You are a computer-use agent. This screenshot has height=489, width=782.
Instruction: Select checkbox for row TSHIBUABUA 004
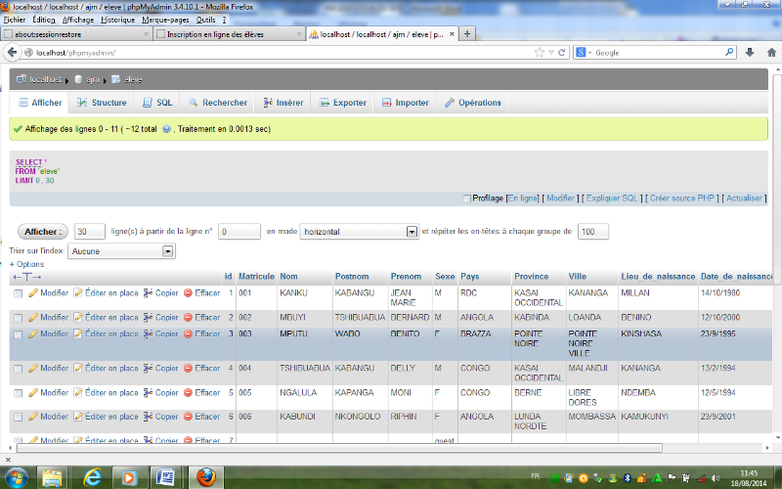18,369
